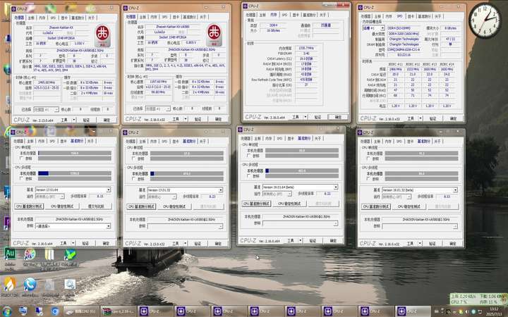Click Submit and Compare in Version 17.01.64 window
This screenshot has height=317, width=508.
click(96, 206)
